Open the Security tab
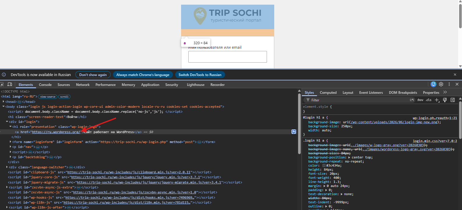 171,85
